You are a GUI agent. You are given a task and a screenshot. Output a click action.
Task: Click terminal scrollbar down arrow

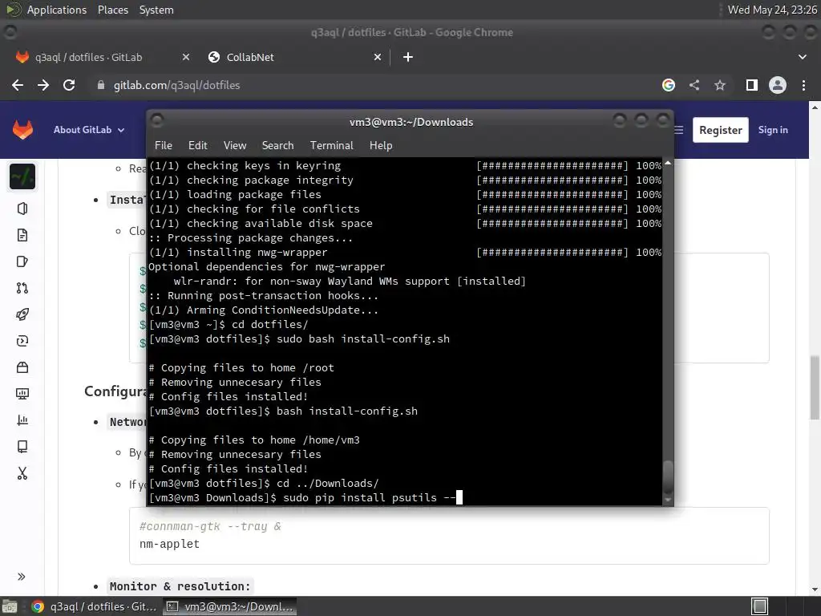668,500
